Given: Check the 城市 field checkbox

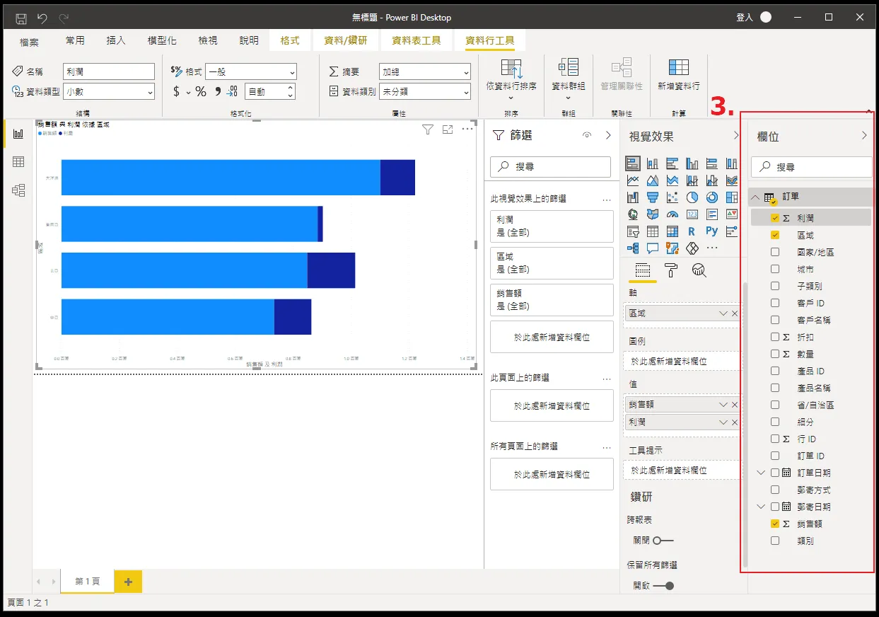Looking at the screenshot, I should pyautogui.click(x=775, y=269).
